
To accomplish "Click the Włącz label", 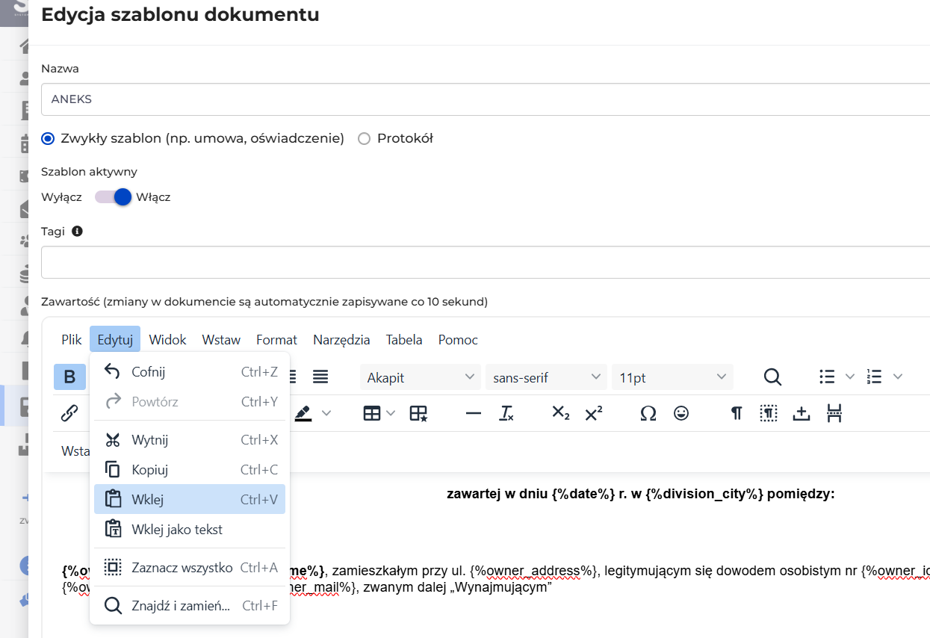I will [153, 197].
